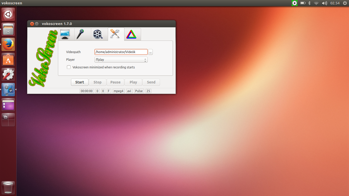Click the disabled Stop button
Viewport: 349px width, 196px height.
click(98, 82)
